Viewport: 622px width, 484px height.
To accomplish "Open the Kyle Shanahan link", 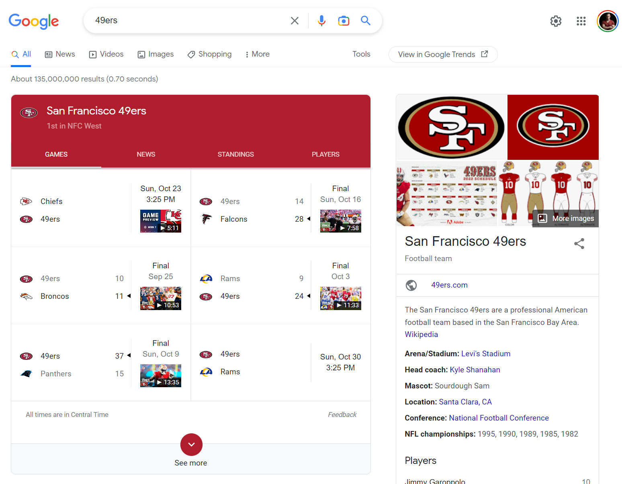I will 475,370.
